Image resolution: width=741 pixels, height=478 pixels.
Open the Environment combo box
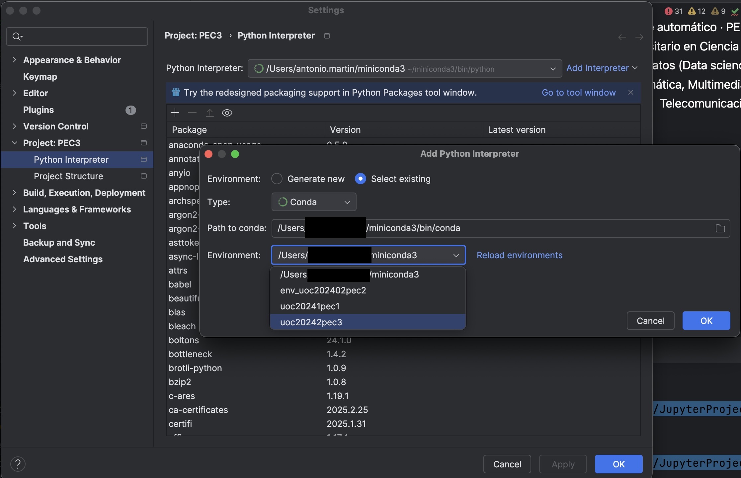point(369,255)
